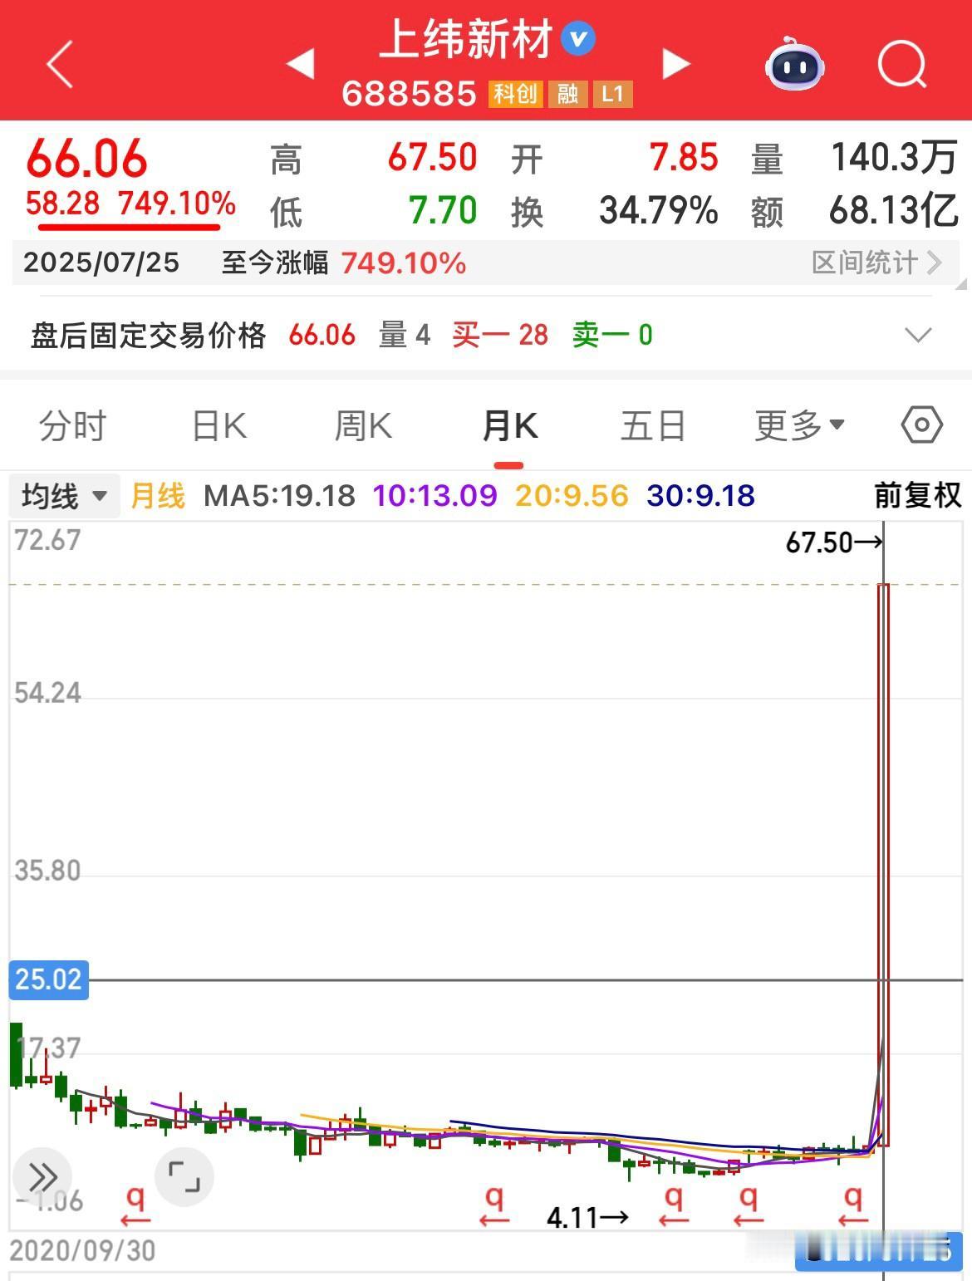Open 区间统计 interval statistics
Viewport: 972px width, 1281px height.
876,263
